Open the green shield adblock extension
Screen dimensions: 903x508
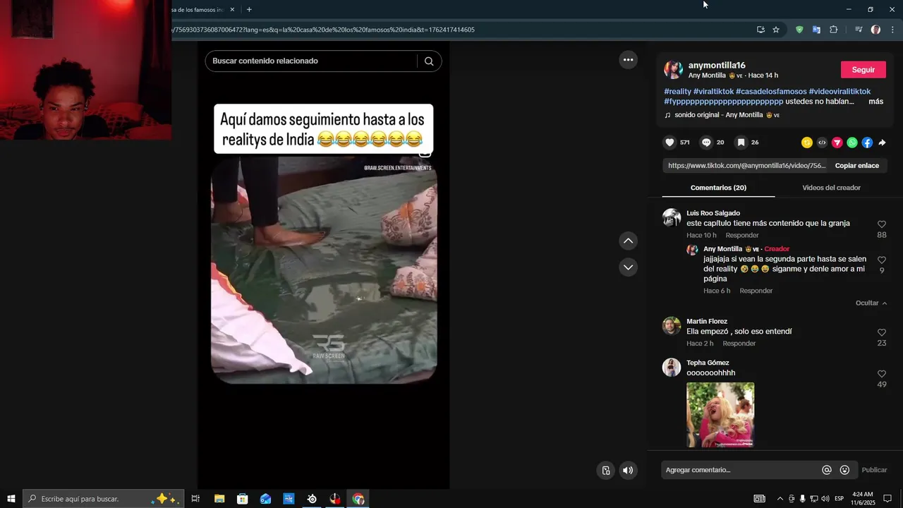799,30
